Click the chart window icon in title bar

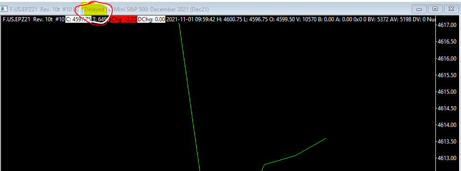coord(4,9)
